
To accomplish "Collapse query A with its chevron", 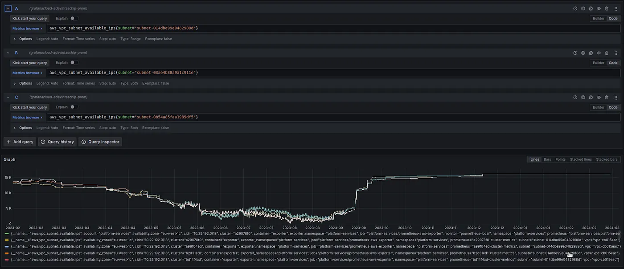I will [x=8, y=8].
